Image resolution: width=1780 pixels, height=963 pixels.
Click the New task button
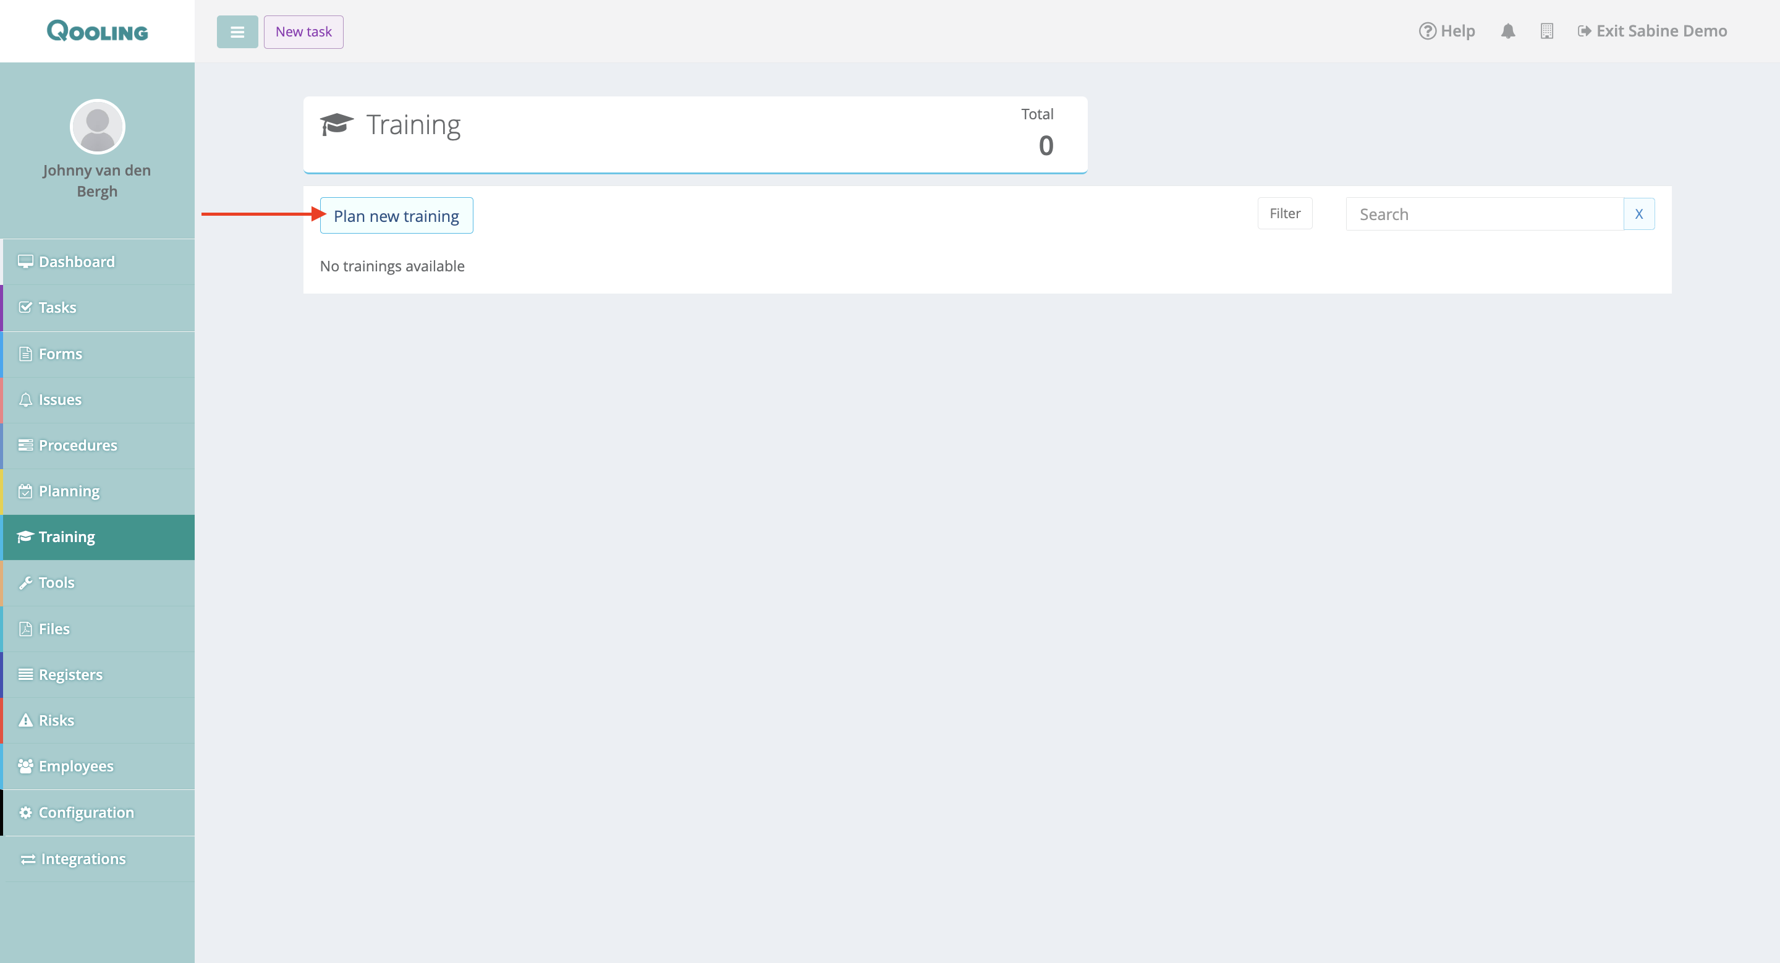303,32
